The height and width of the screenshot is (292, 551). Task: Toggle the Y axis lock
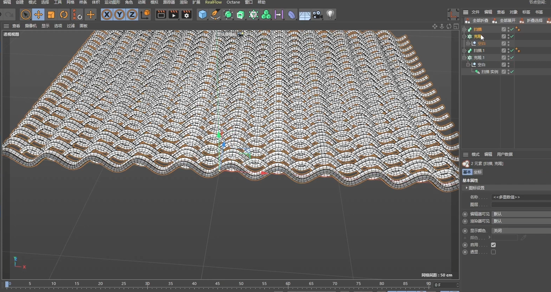pyautogui.click(x=120, y=14)
